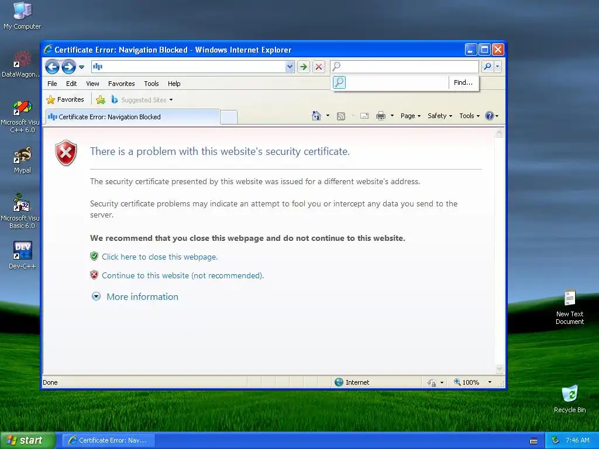
Task: Click the Back navigation arrow button
Action: [52, 67]
